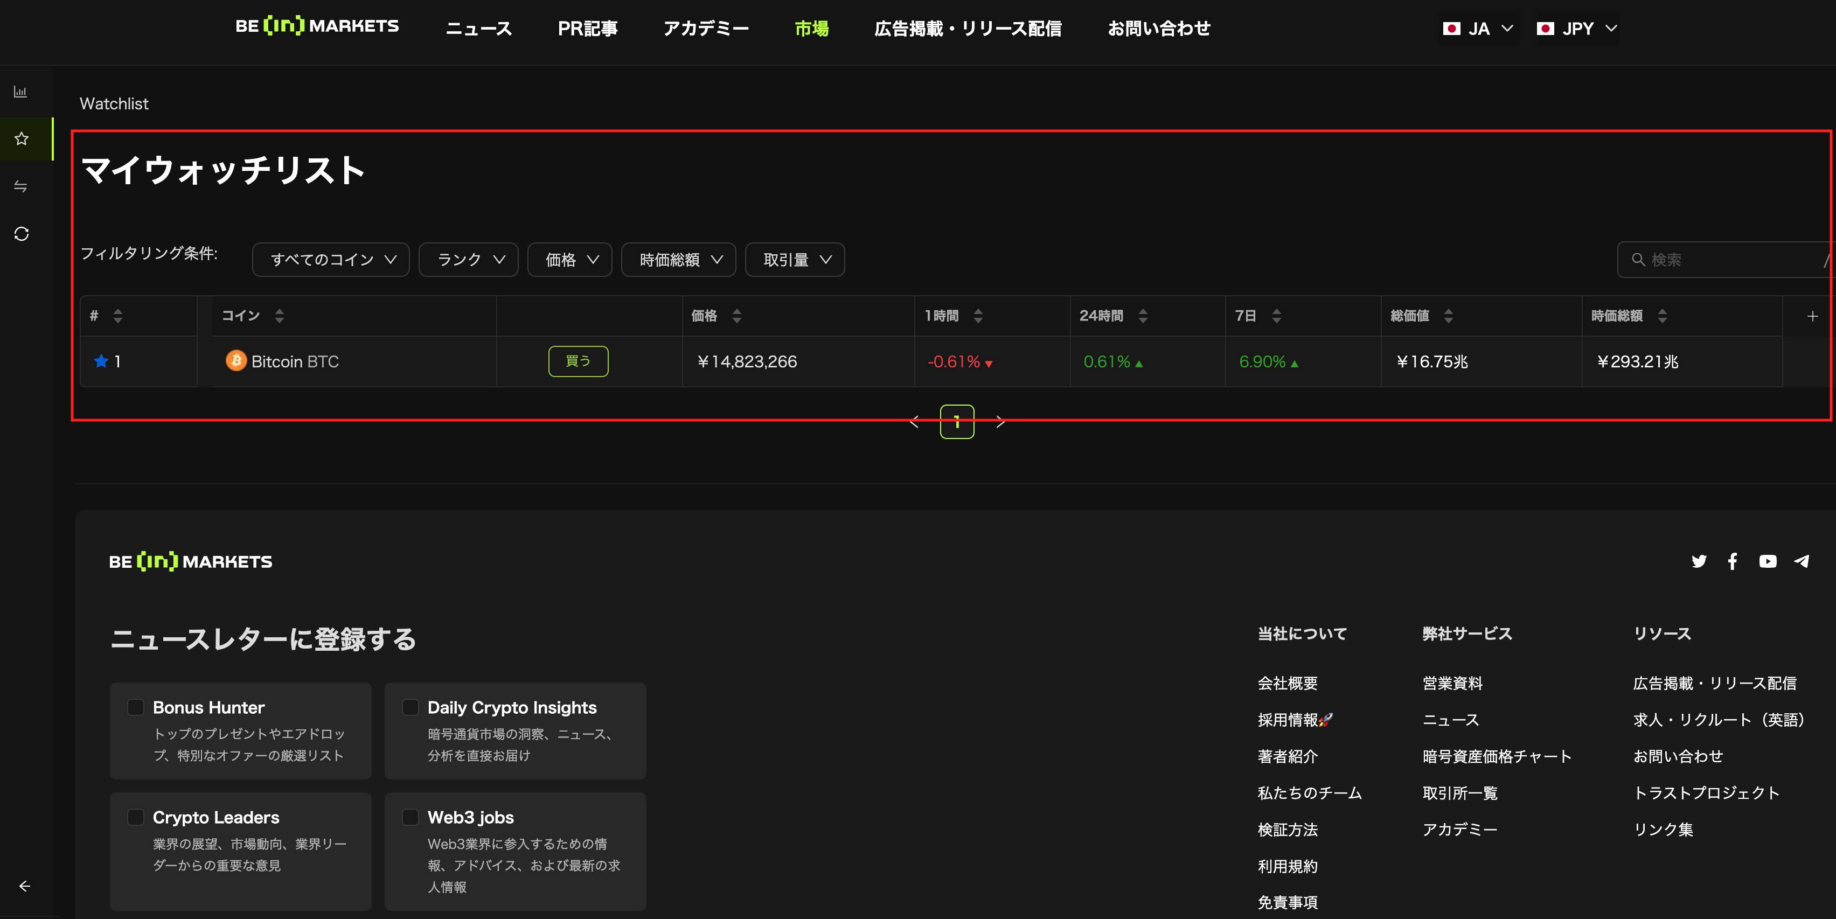This screenshot has height=919, width=1836.
Task: Check the Bonus Hunter newsletter checkbox
Action: pyautogui.click(x=135, y=707)
